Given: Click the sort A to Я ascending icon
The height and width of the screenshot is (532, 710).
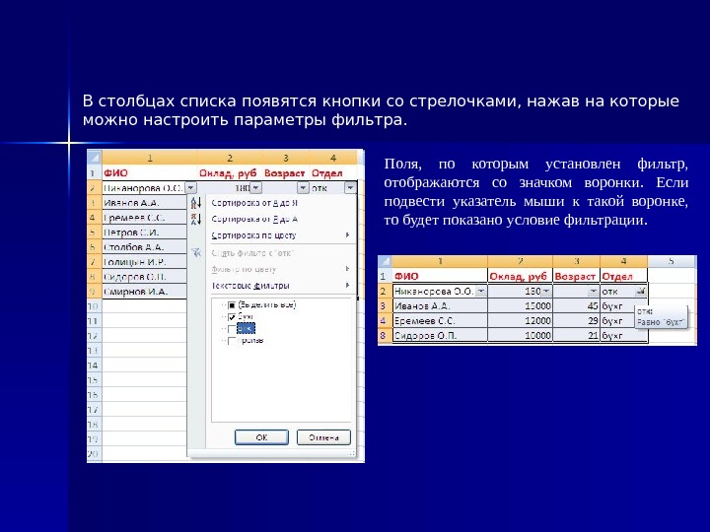Looking at the screenshot, I should (196, 203).
